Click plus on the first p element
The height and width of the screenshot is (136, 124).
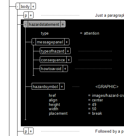pyautogui.click(x=31, y=15)
